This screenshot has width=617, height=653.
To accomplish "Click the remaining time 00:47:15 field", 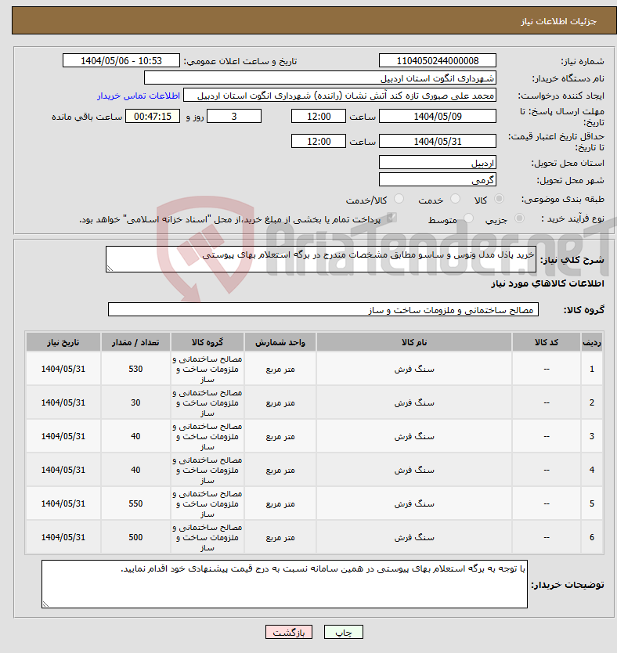I will click(153, 116).
